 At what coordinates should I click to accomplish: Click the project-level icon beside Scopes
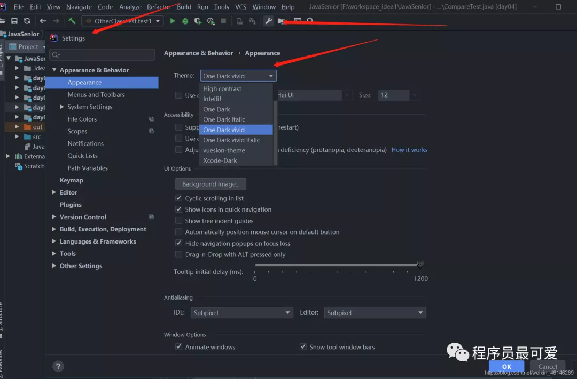[x=151, y=131]
